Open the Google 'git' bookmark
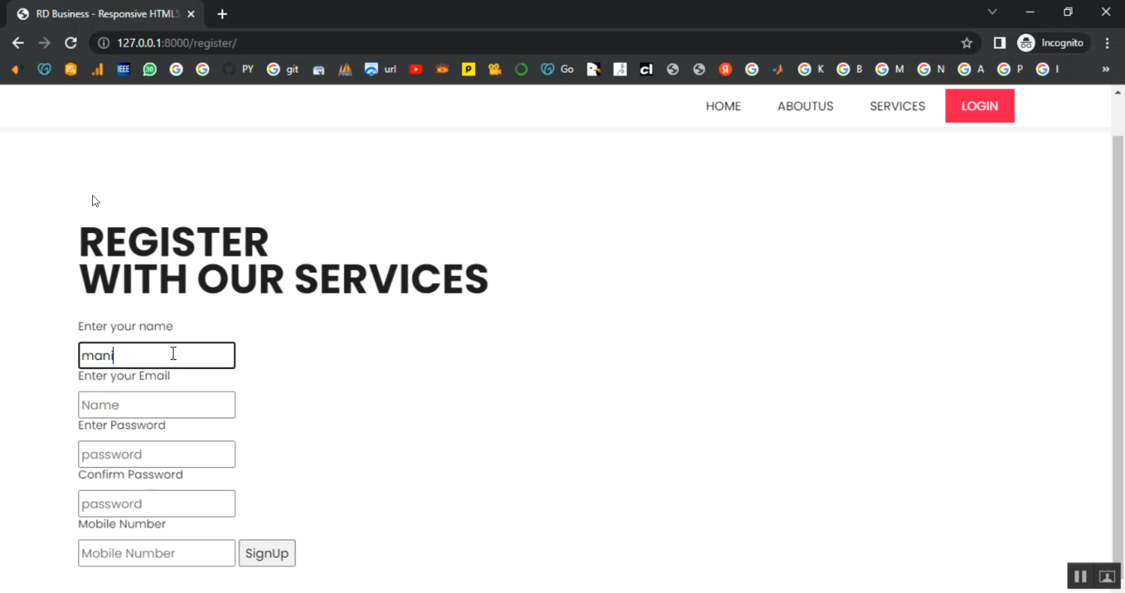Image resolution: width=1125 pixels, height=593 pixels. tap(283, 69)
